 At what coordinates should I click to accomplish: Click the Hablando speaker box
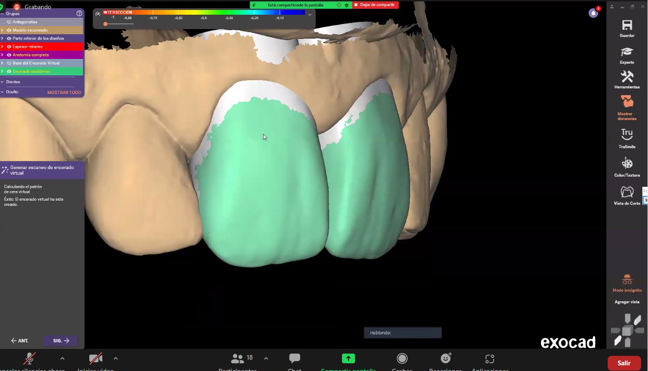(403, 332)
